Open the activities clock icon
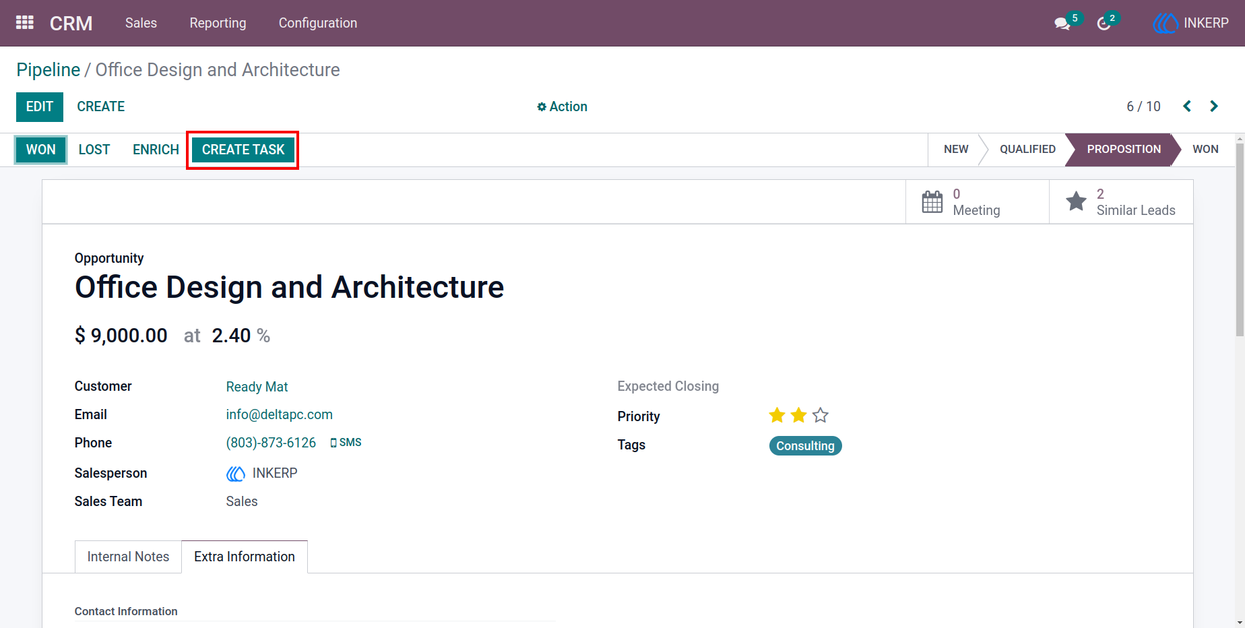The width and height of the screenshot is (1245, 628). click(1104, 24)
